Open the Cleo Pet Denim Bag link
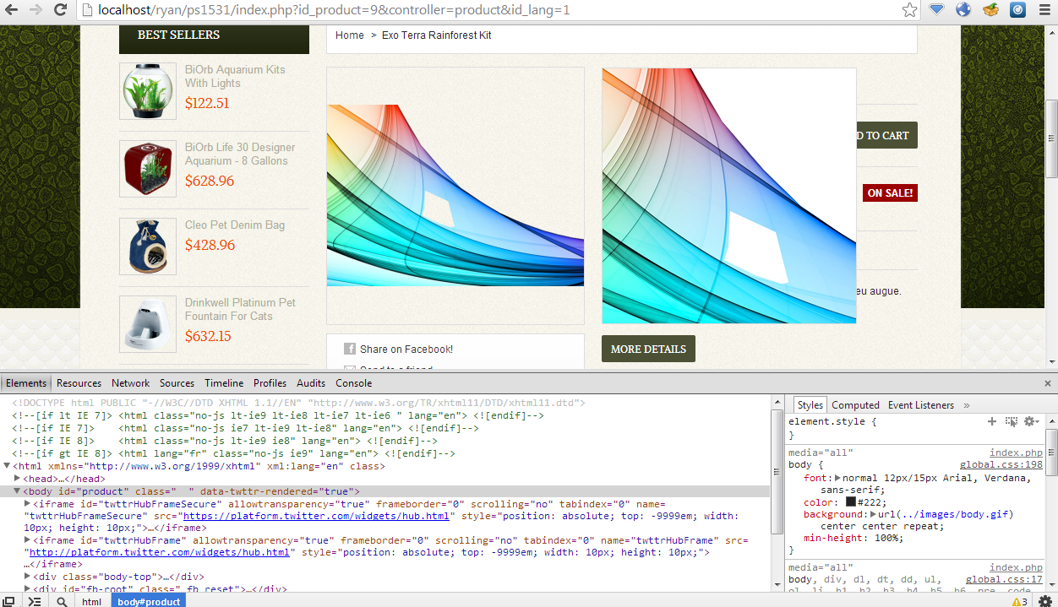1058x607 pixels. coord(235,225)
